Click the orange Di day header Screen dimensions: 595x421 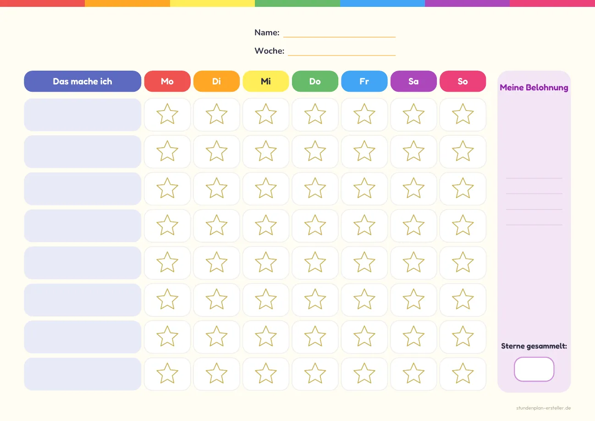216,81
